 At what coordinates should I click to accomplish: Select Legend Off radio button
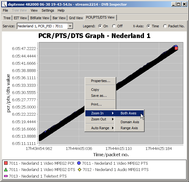tap(114, 26)
